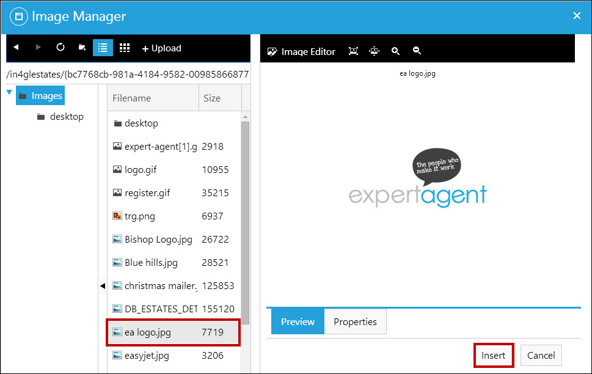The image size is (592, 374).
Task: Click the file list scrollbar thumb
Action: (x=245, y=223)
